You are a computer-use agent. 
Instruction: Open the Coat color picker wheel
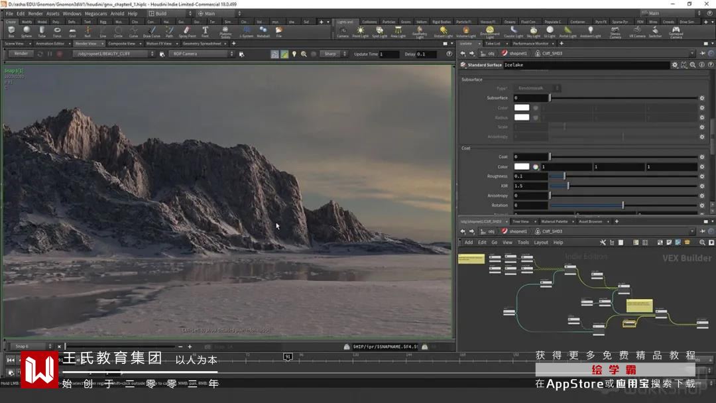tap(536, 166)
